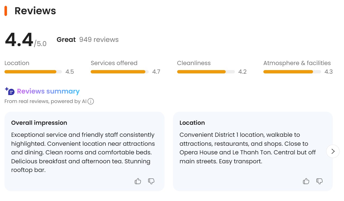
Task: Click the Services offered category label
Action: pyautogui.click(x=114, y=63)
